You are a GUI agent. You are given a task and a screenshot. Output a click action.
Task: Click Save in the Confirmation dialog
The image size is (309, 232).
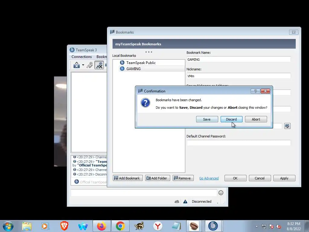[x=207, y=119]
